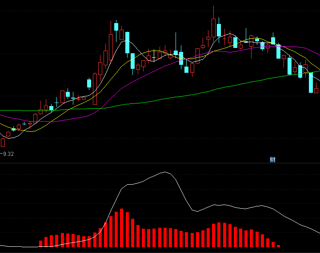Click the highest candlestick with long upper wick
The image size is (320, 253).
coord(213,24)
